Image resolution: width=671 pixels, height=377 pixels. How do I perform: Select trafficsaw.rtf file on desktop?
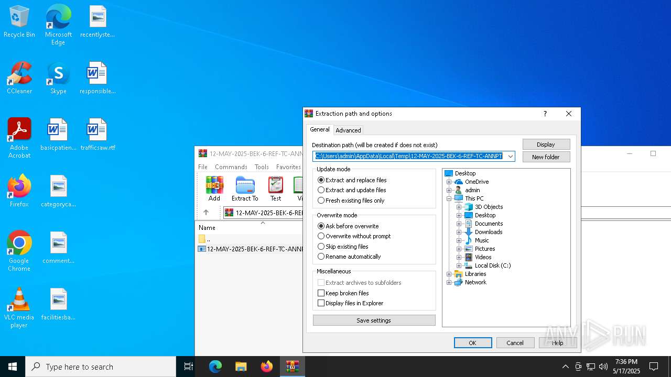[x=98, y=135]
